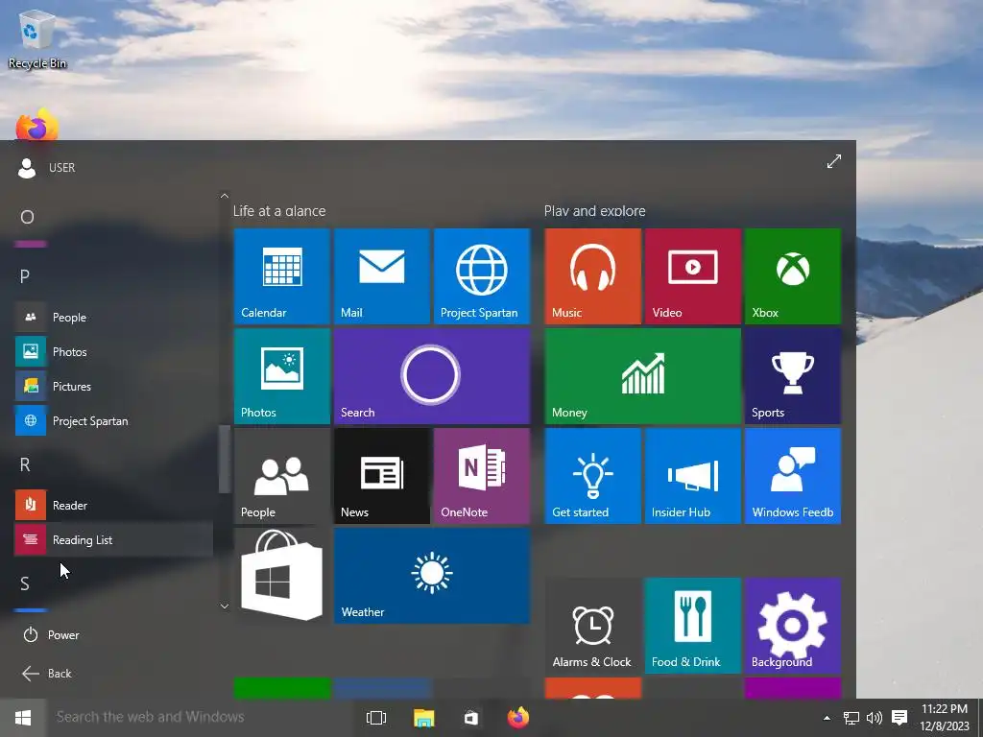Open Photos in the apps list

113,351
